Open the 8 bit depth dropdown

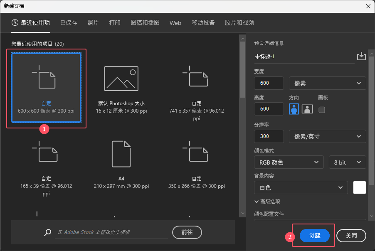pos(348,162)
